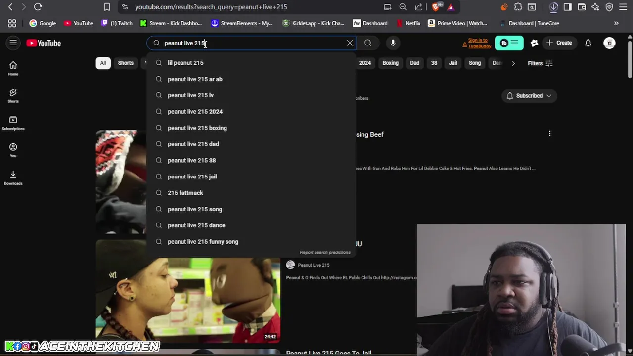This screenshot has height=356, width=633.
Task: Open three-dot menu for Beef video
Action: [x=550, y=133]
